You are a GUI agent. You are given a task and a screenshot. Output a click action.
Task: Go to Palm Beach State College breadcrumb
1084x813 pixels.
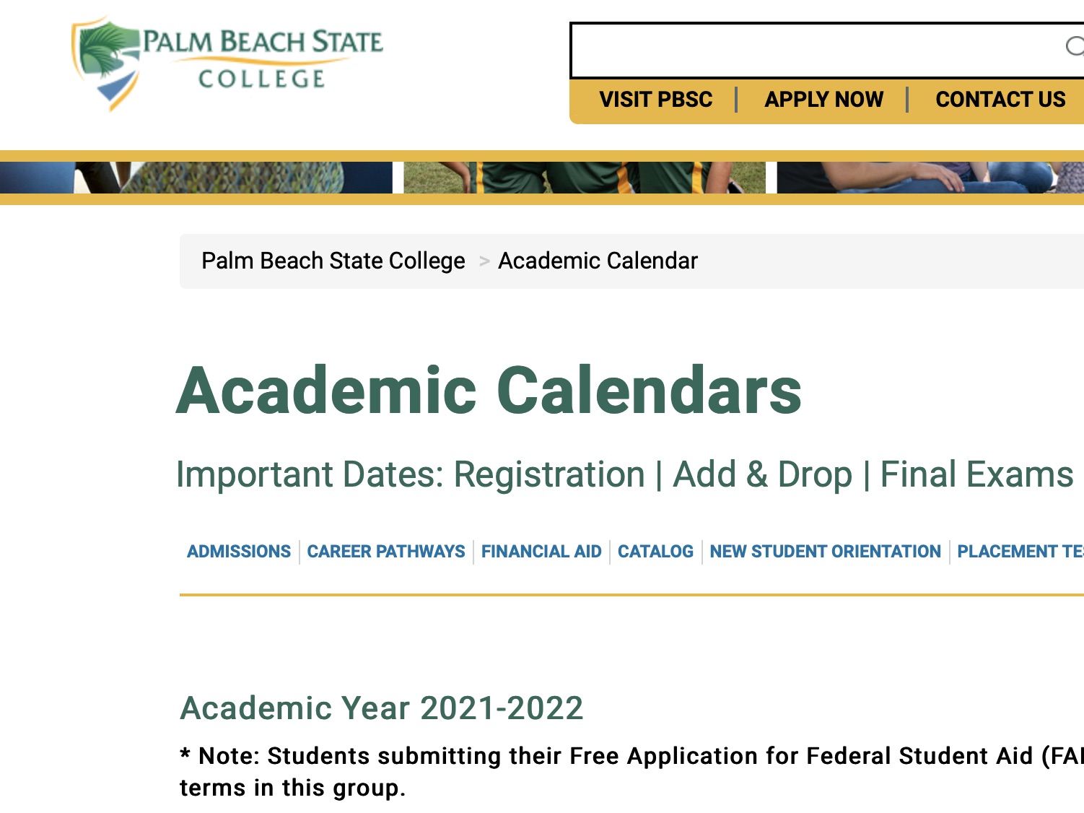click(x=333, y=261)
